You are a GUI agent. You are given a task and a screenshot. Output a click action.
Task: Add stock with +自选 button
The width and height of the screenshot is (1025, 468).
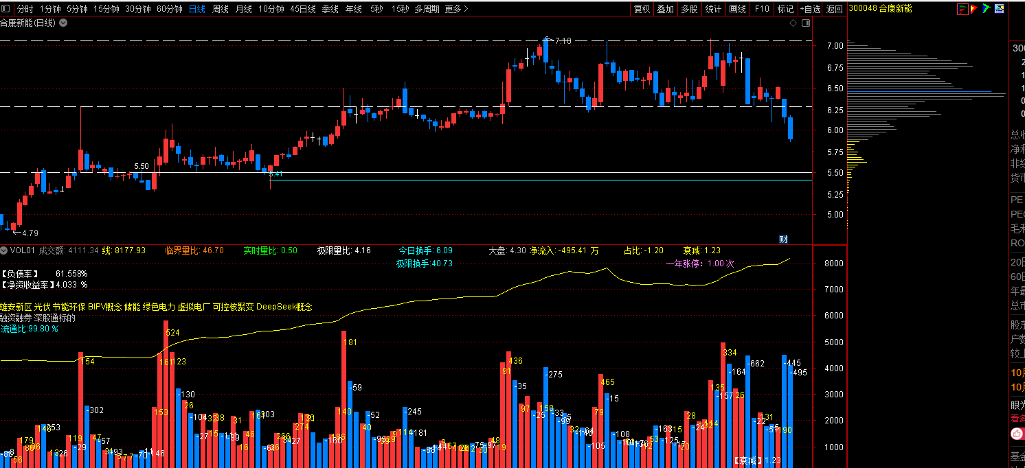click(x=810, y=9)
